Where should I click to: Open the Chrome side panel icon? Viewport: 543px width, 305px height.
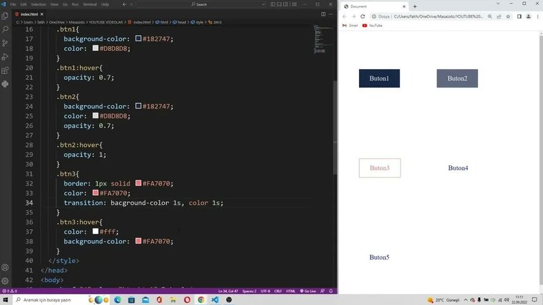coord(519,16)
